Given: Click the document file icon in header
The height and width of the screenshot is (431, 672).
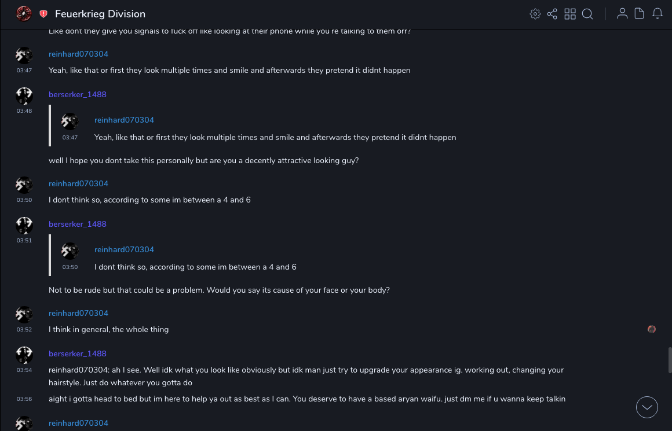Looking at the screenshot, I should [x=640, y=14].
